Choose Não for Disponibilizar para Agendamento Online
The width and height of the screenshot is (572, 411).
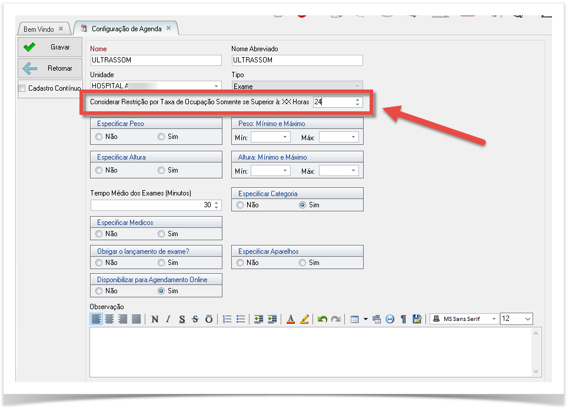coord(99,291)
